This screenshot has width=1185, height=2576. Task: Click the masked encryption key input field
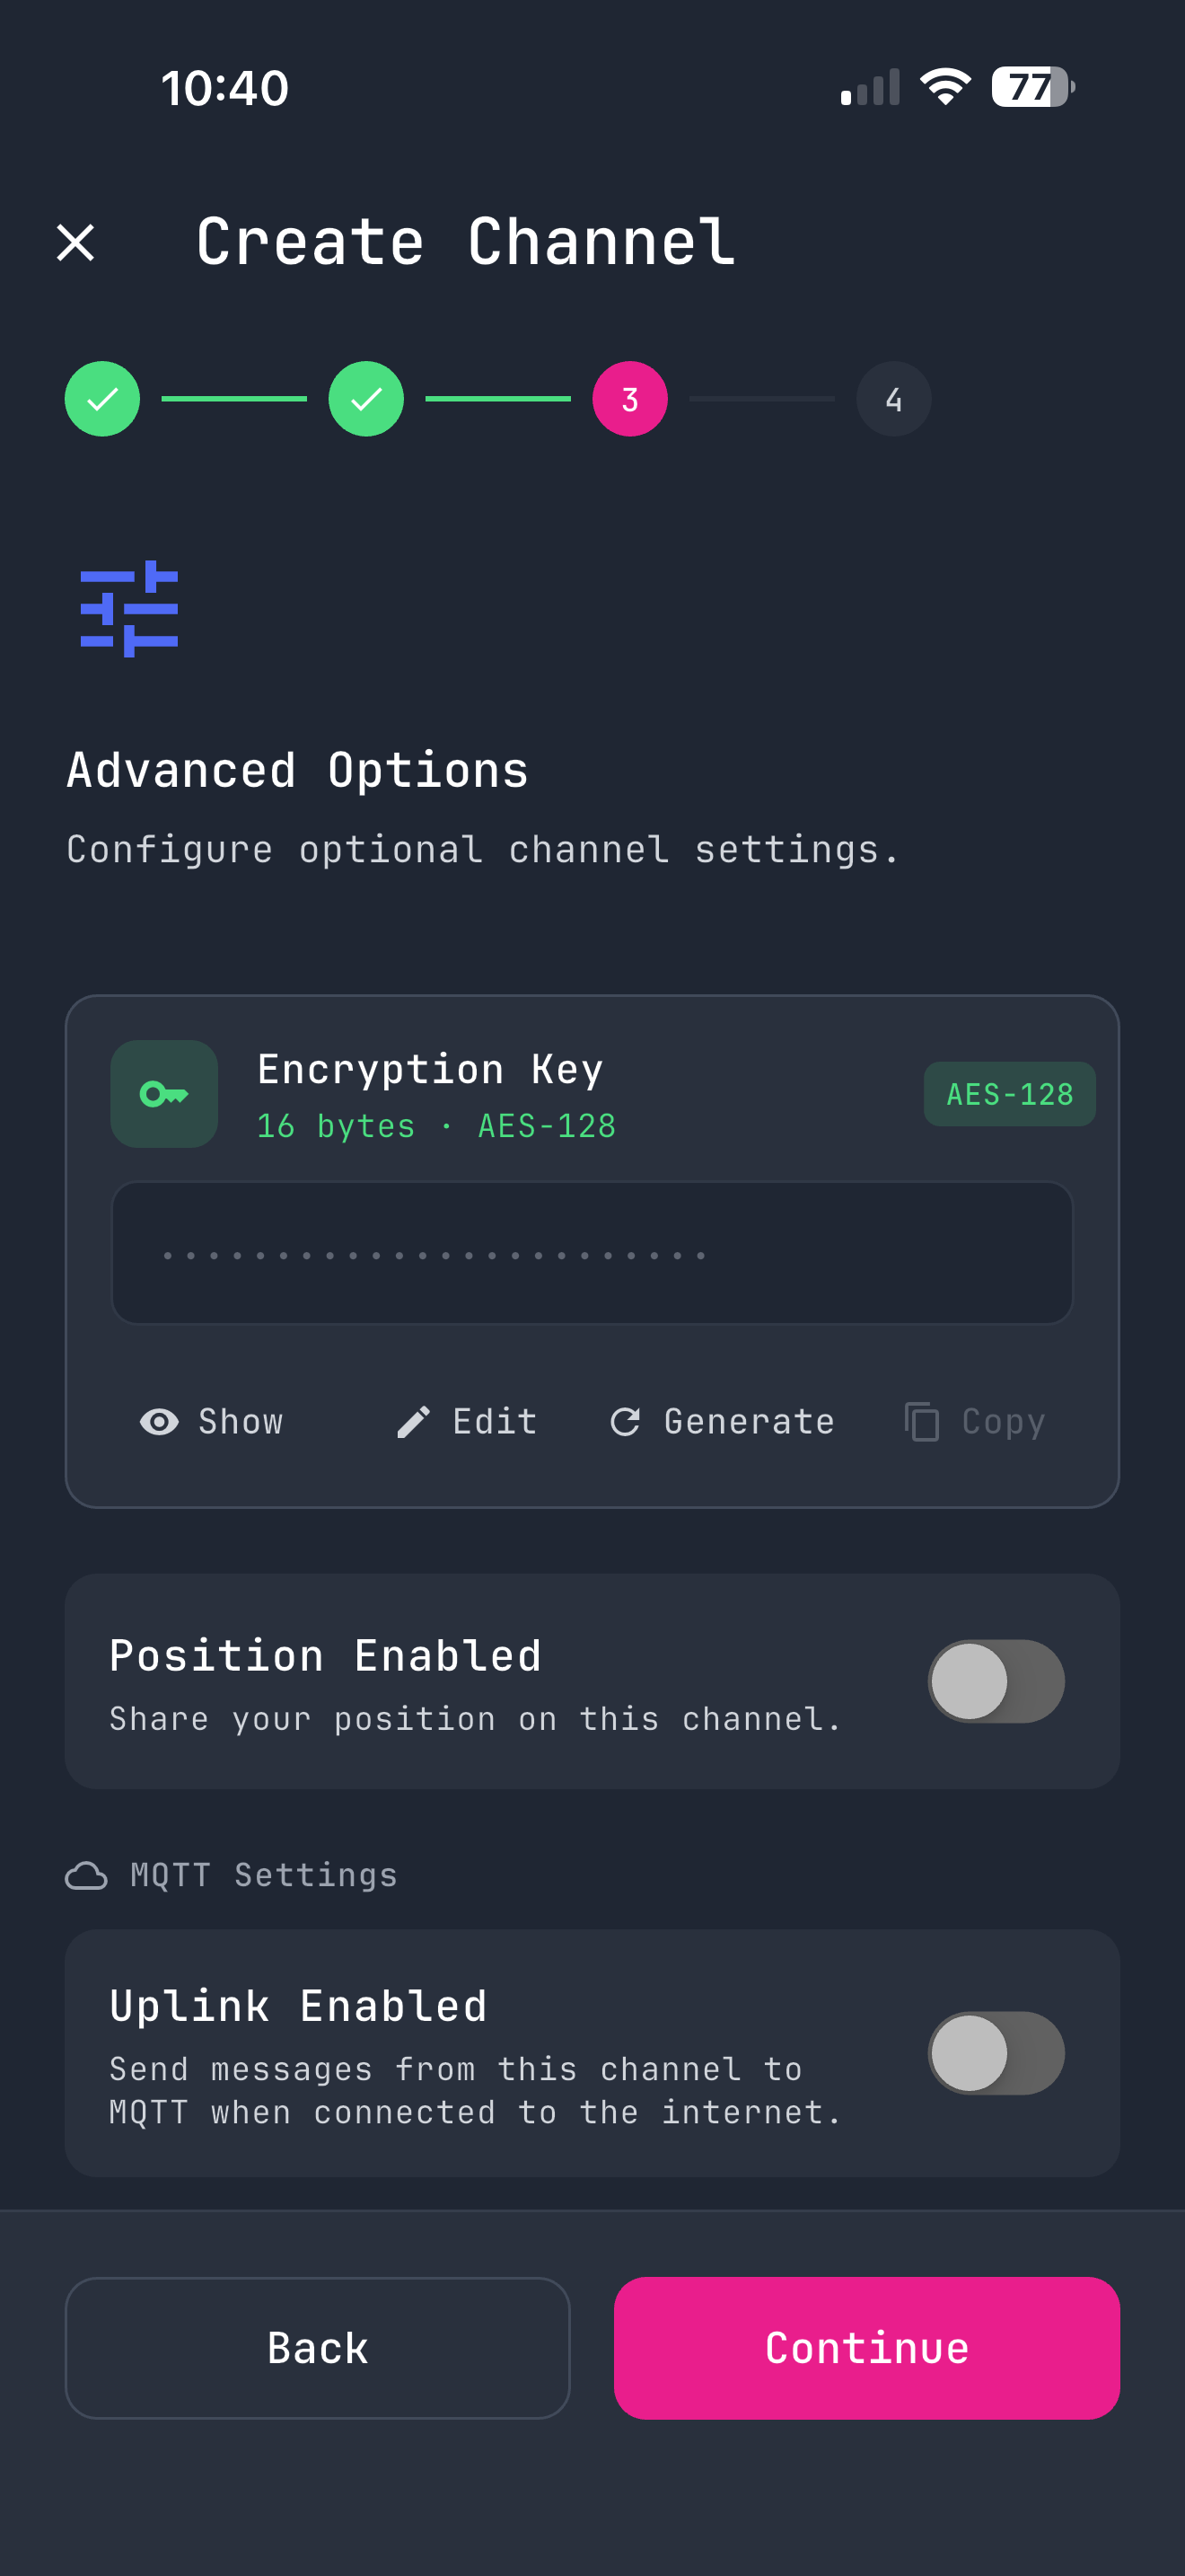click(x=592, y=1252)
